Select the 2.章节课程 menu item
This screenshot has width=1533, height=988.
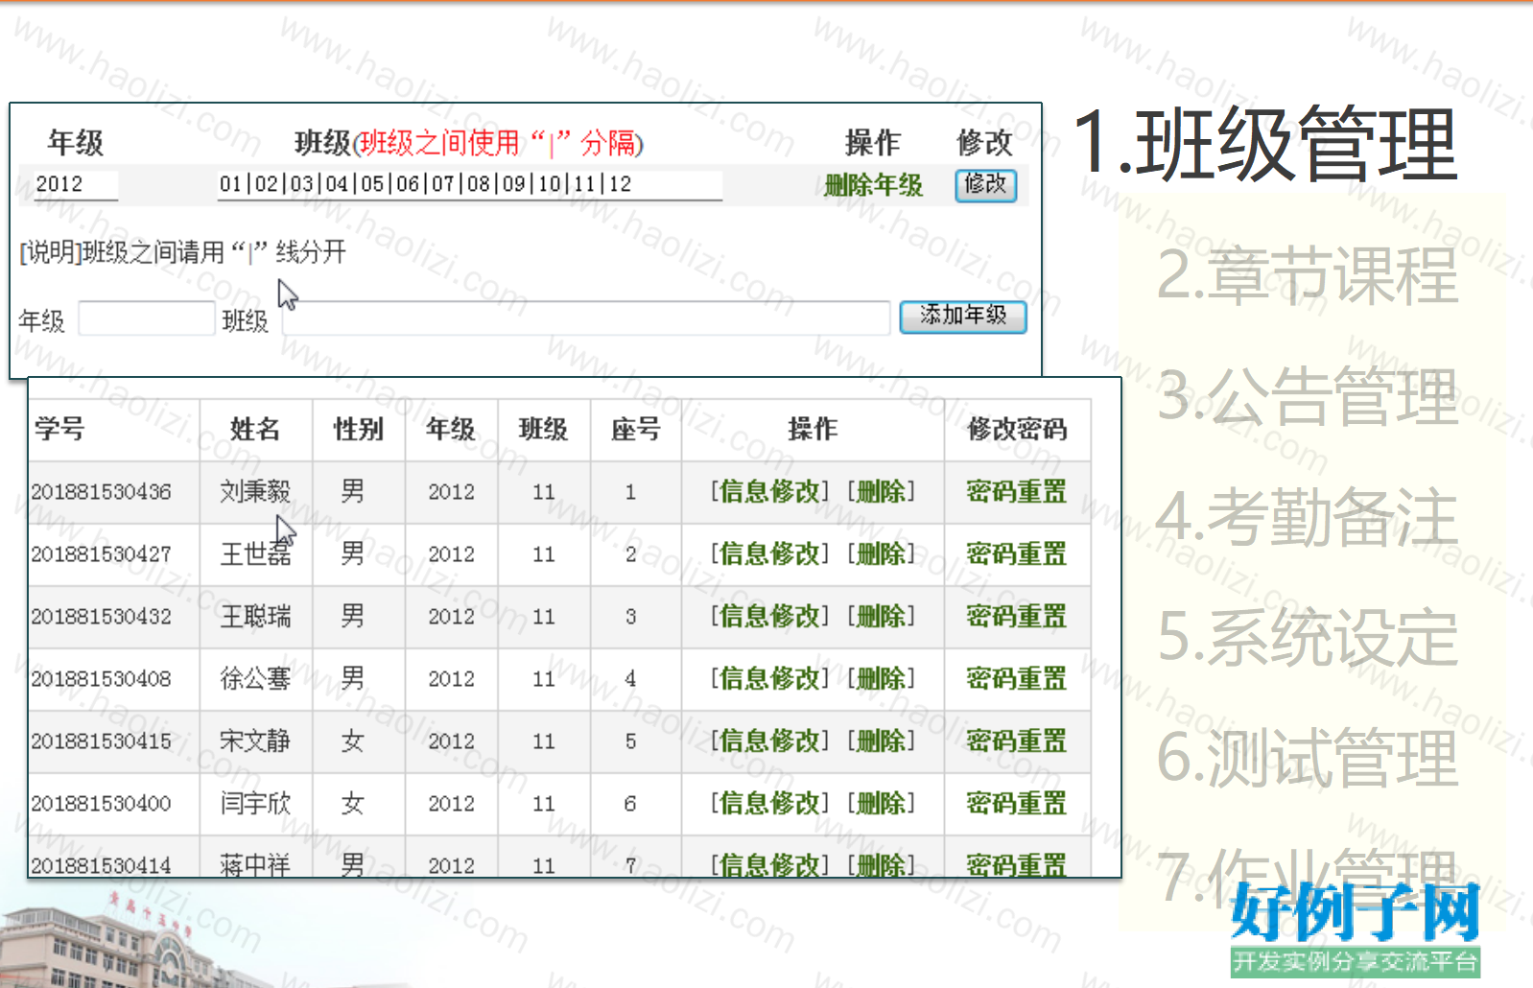click(x=1308, y=275)
